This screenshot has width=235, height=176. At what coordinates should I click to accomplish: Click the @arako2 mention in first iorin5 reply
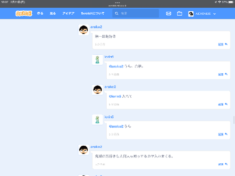coord(116,66)
